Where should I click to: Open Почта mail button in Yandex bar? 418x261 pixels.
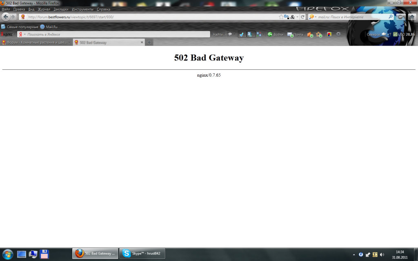(x=296, y=35)
